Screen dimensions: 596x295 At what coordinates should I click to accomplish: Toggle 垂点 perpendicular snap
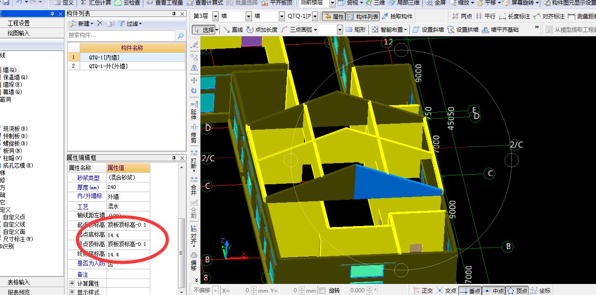click(x=470, y=290)
